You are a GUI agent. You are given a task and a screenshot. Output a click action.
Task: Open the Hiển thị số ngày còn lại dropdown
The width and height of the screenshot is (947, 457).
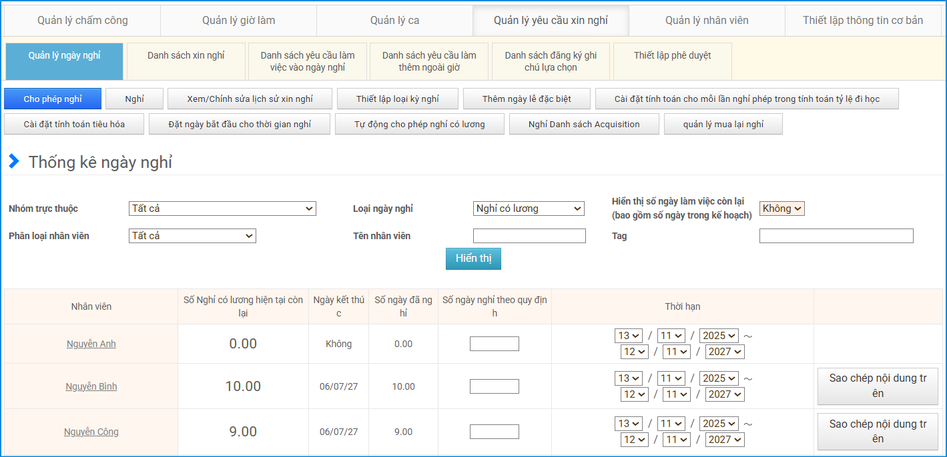point(781,209)
